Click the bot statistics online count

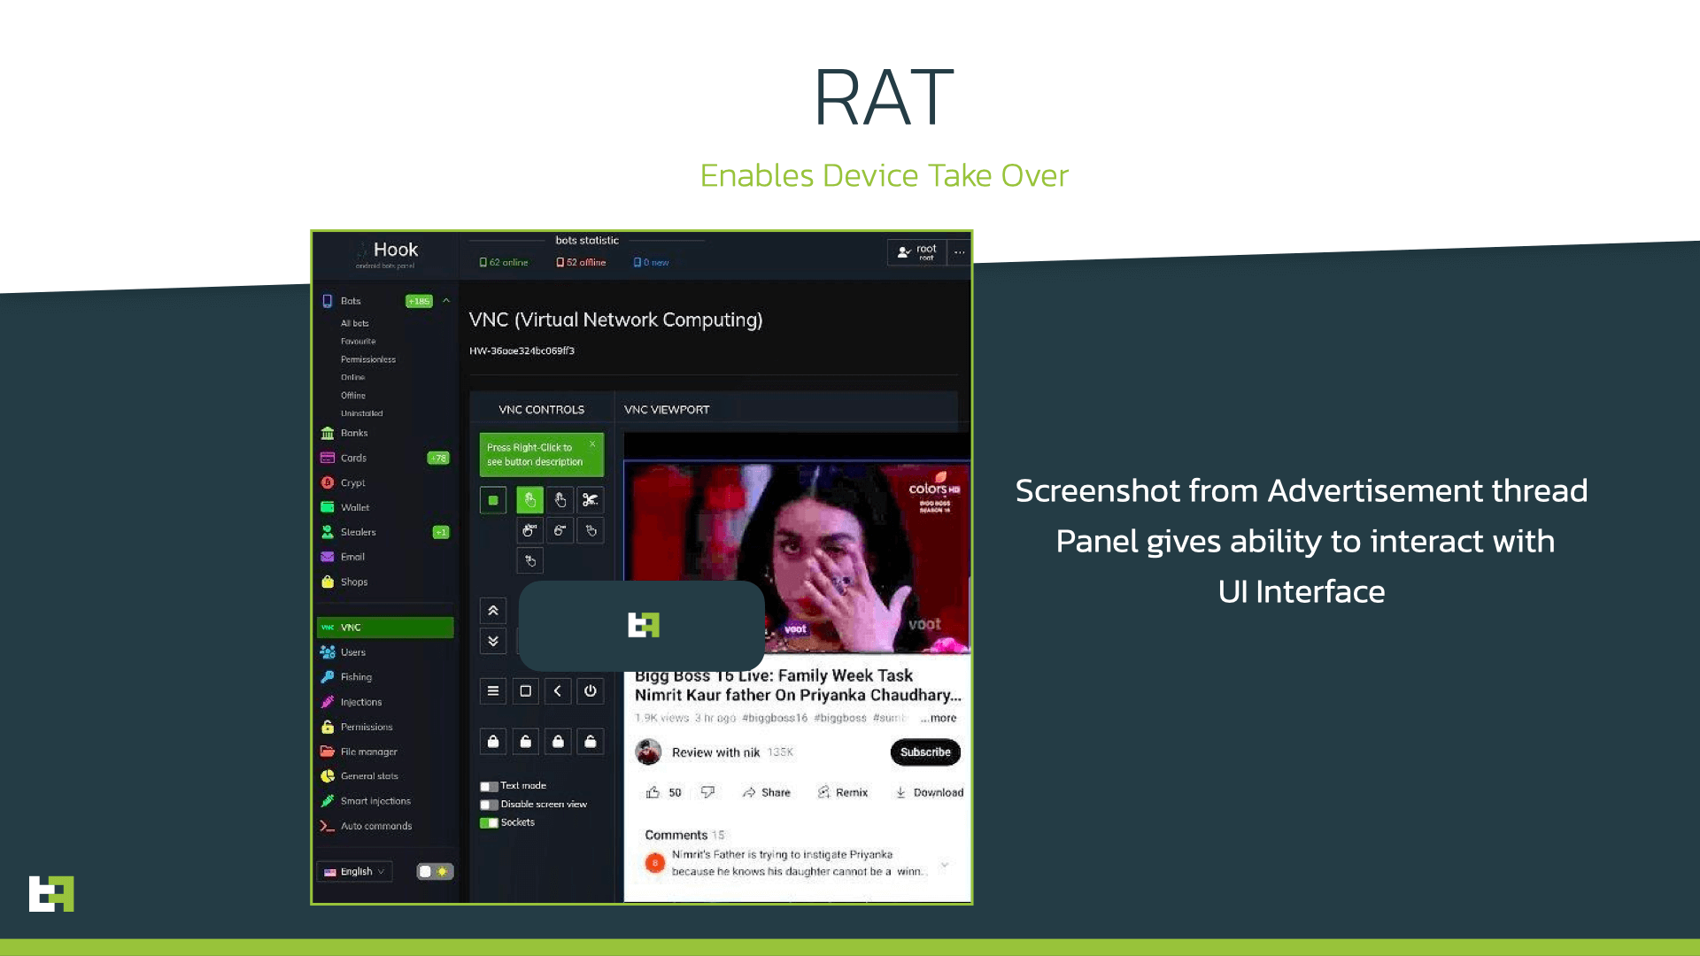click(506, 261)
